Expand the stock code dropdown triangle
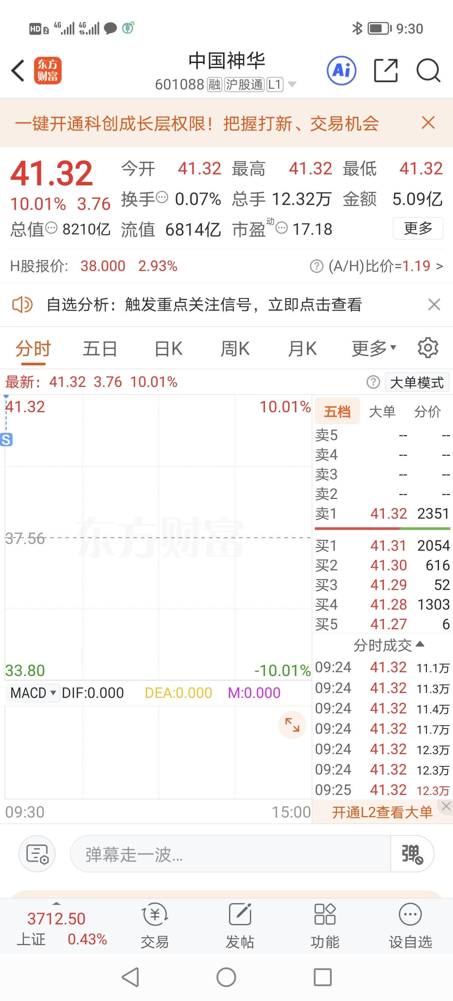This screenshot has height=1001, width=453. [x=292, y=84]
